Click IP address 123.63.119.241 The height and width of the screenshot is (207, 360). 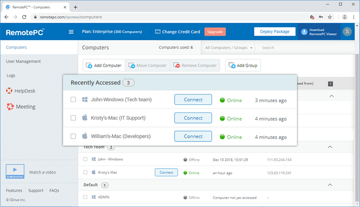[x=279, y=173]
